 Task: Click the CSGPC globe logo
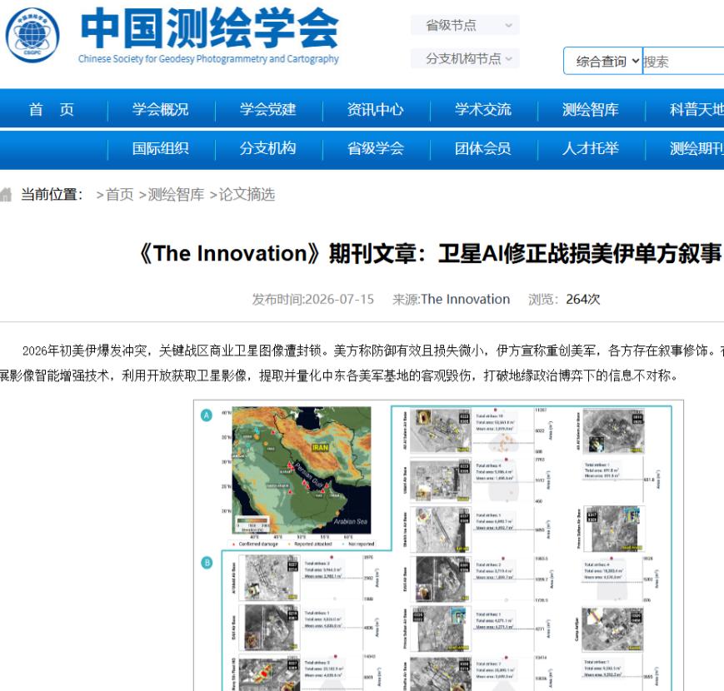point(32,35)
